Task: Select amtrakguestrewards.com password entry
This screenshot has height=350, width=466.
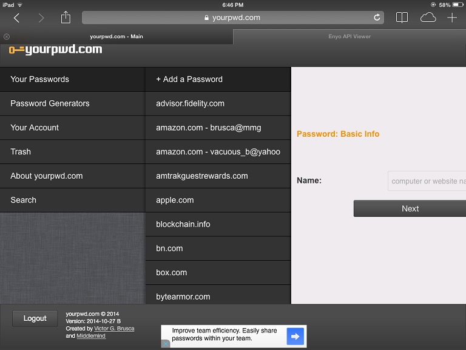Action: 218,176
